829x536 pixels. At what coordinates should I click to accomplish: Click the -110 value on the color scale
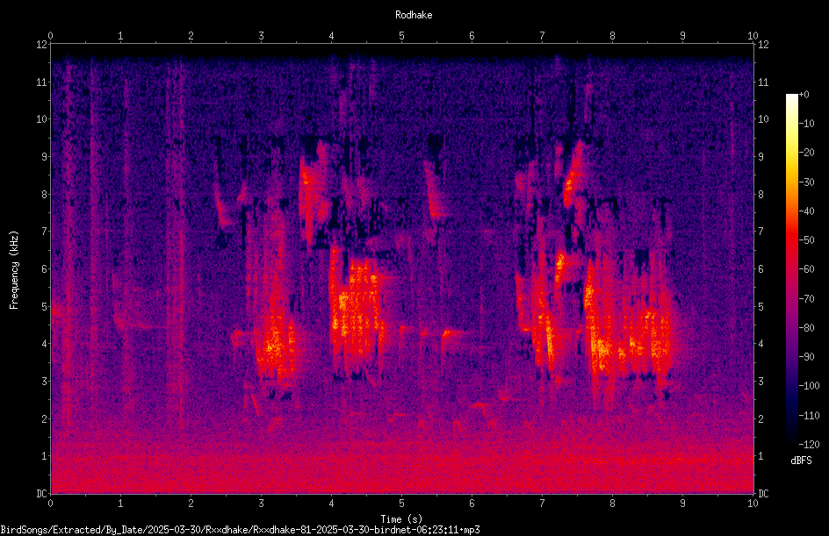coord(809,416)
